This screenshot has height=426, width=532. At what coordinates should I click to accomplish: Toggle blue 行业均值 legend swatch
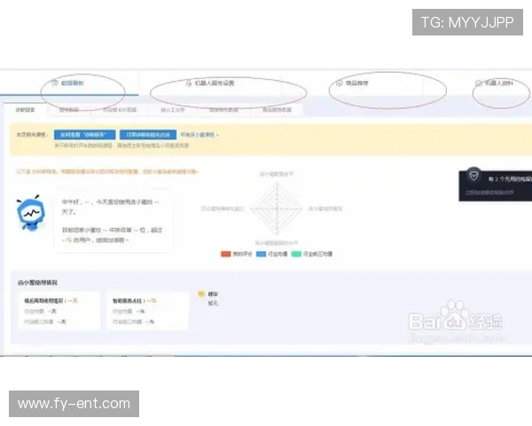[x=262, y=254]
